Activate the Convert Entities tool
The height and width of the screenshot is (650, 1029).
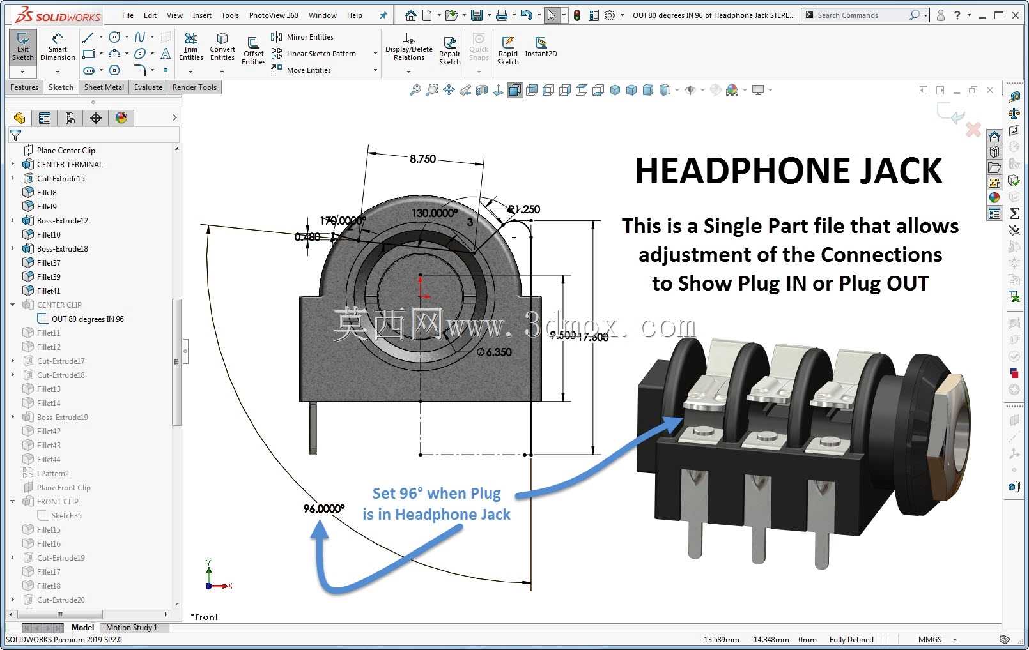pyautogui.click(x=222, y=47)
